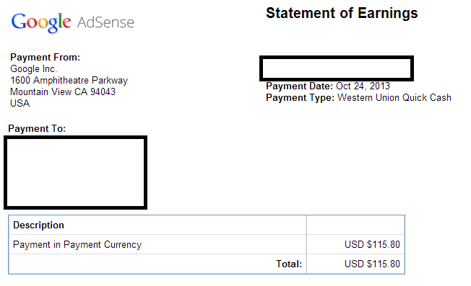The image size is (471, 286).
Task: Click the Payment From label
Action: pyautogui.click(x=46, y=57)
